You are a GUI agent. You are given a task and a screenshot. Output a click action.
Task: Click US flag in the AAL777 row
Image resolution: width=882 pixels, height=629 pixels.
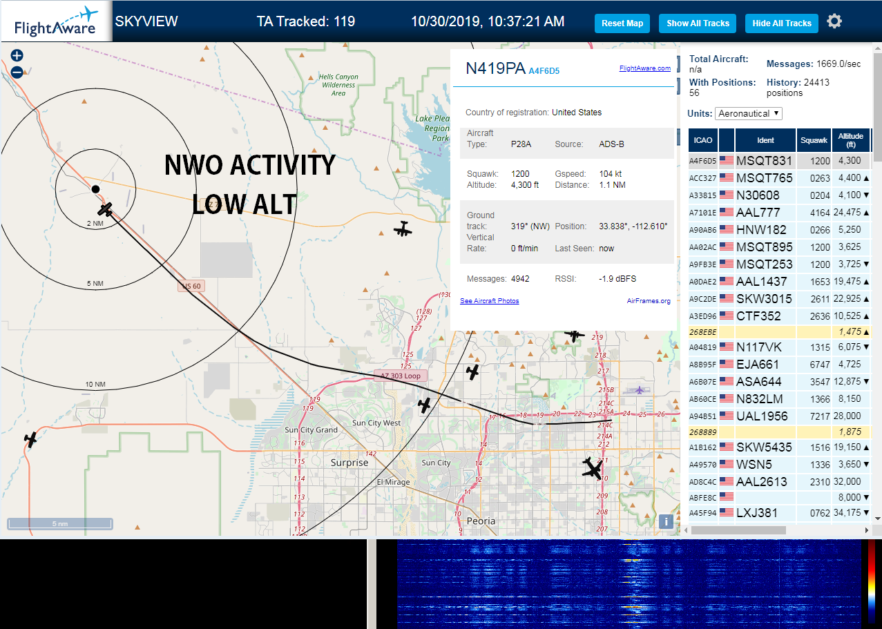[727, 212]
